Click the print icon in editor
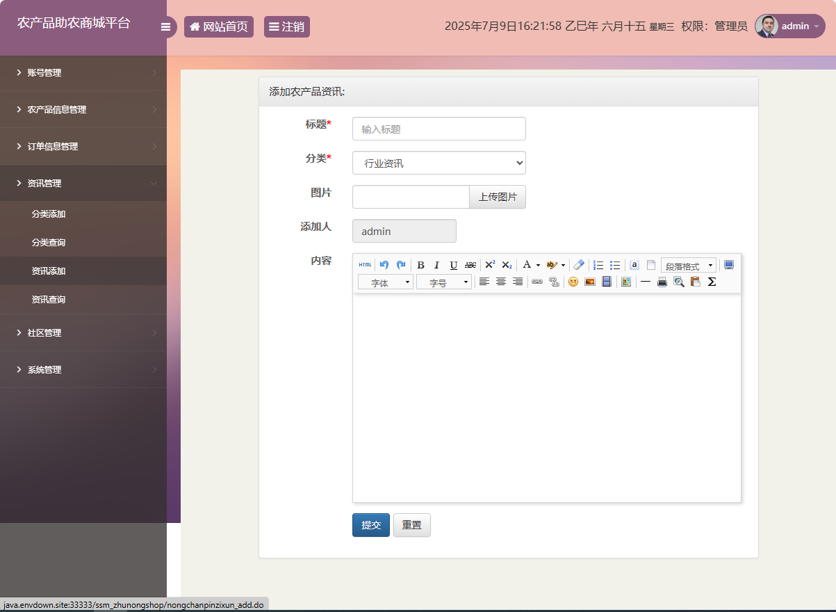The image size is (836, 612). (x=662, y=282)
